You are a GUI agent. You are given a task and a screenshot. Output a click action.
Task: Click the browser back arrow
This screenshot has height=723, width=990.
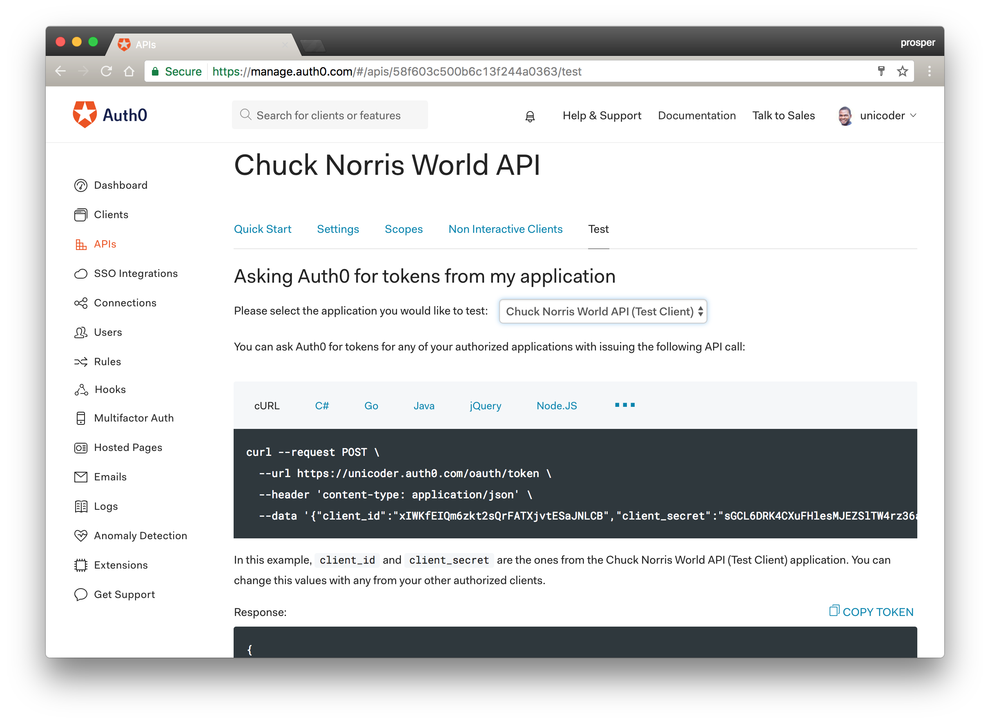point(60,71)
